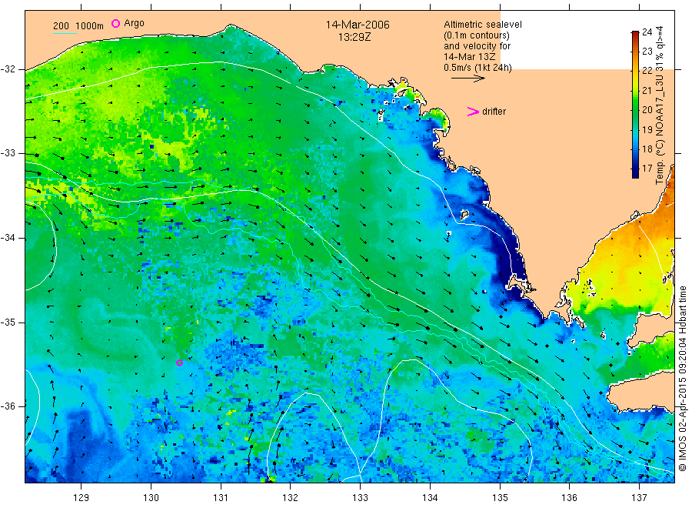Click the date text 14-Mar-2006
The height and width of the screenshot is (508, 692).
tap(358, 25)
